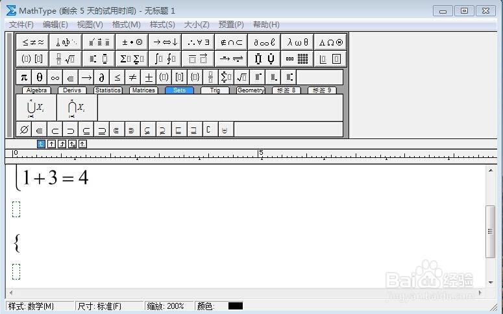Switch to the Geometry tab
This screenshot has width=503, height=314.
click(251, 90)
